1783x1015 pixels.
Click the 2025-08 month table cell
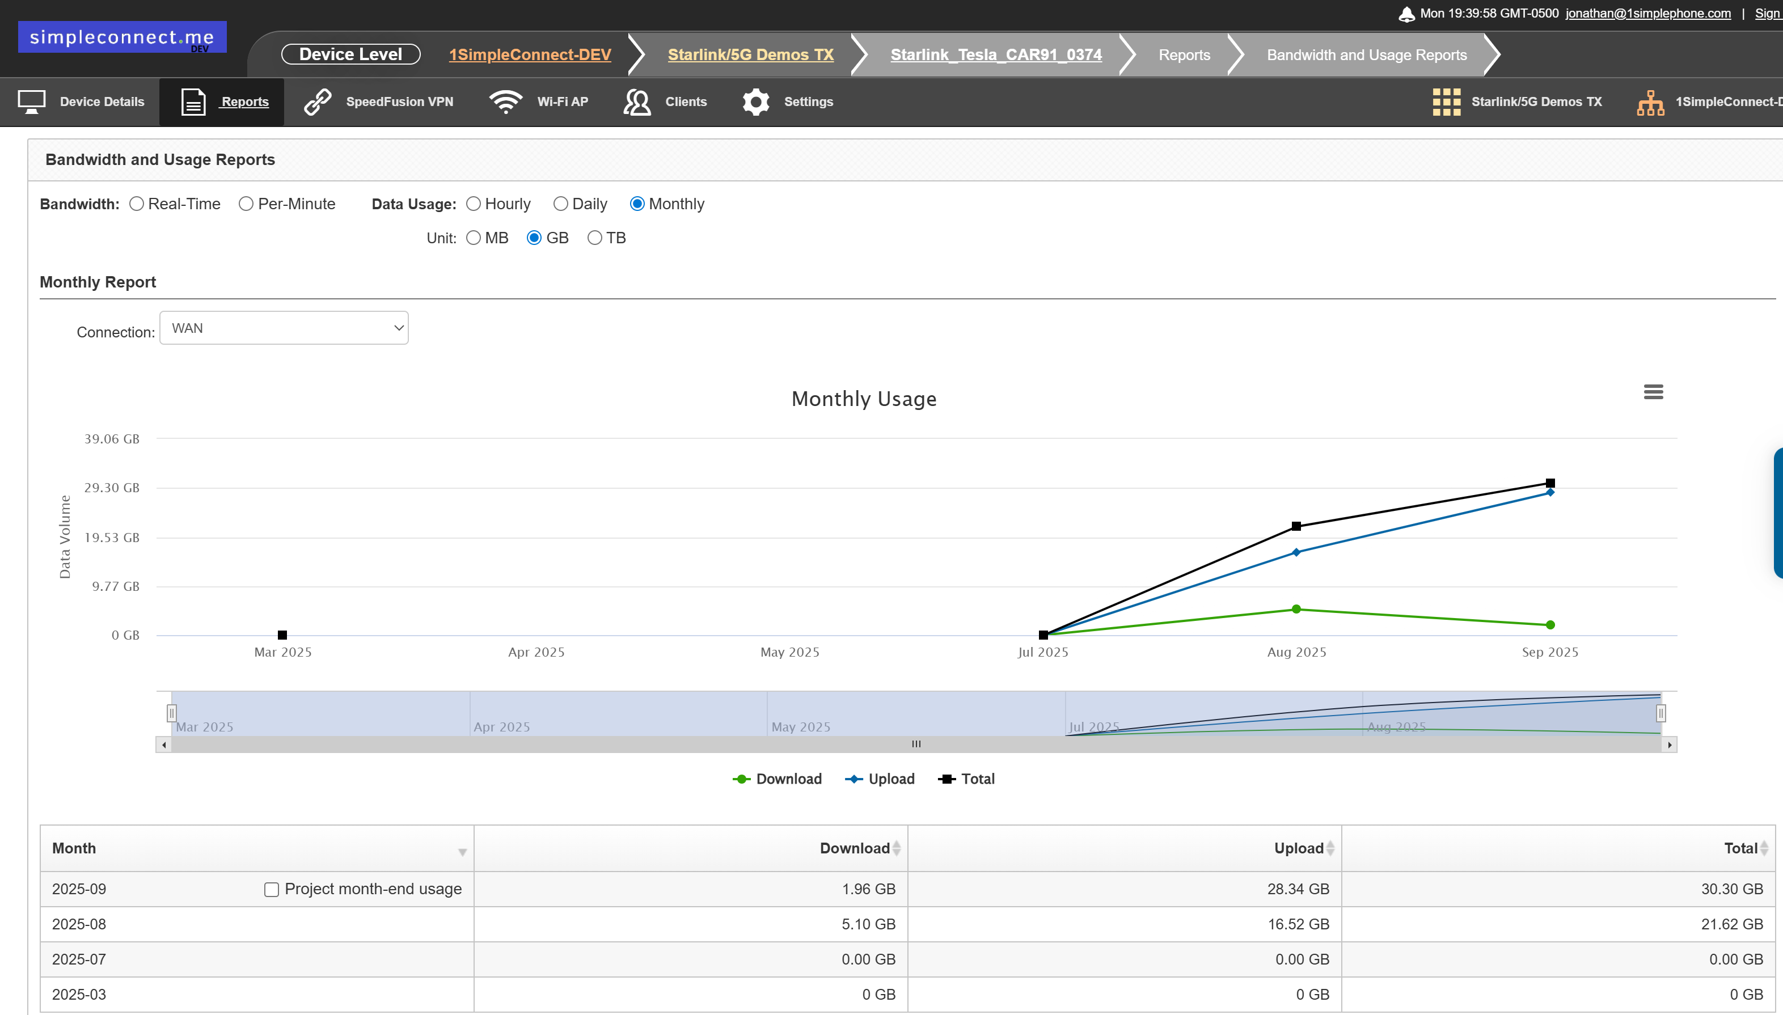point(256,924)
